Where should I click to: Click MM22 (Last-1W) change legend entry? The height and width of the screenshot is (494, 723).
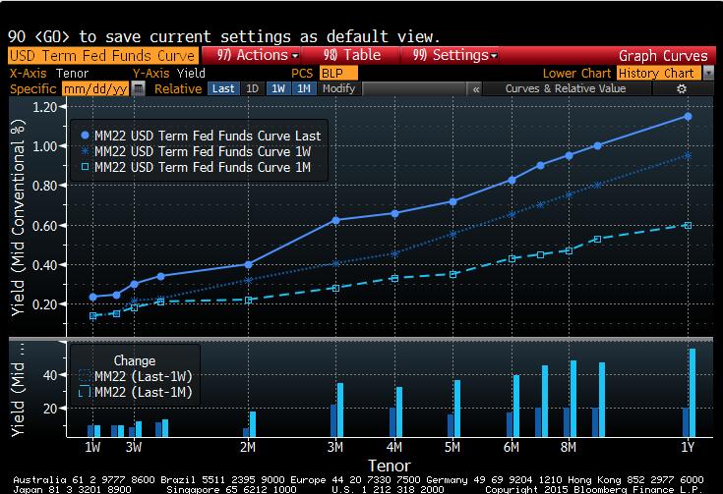pos(137,376)
